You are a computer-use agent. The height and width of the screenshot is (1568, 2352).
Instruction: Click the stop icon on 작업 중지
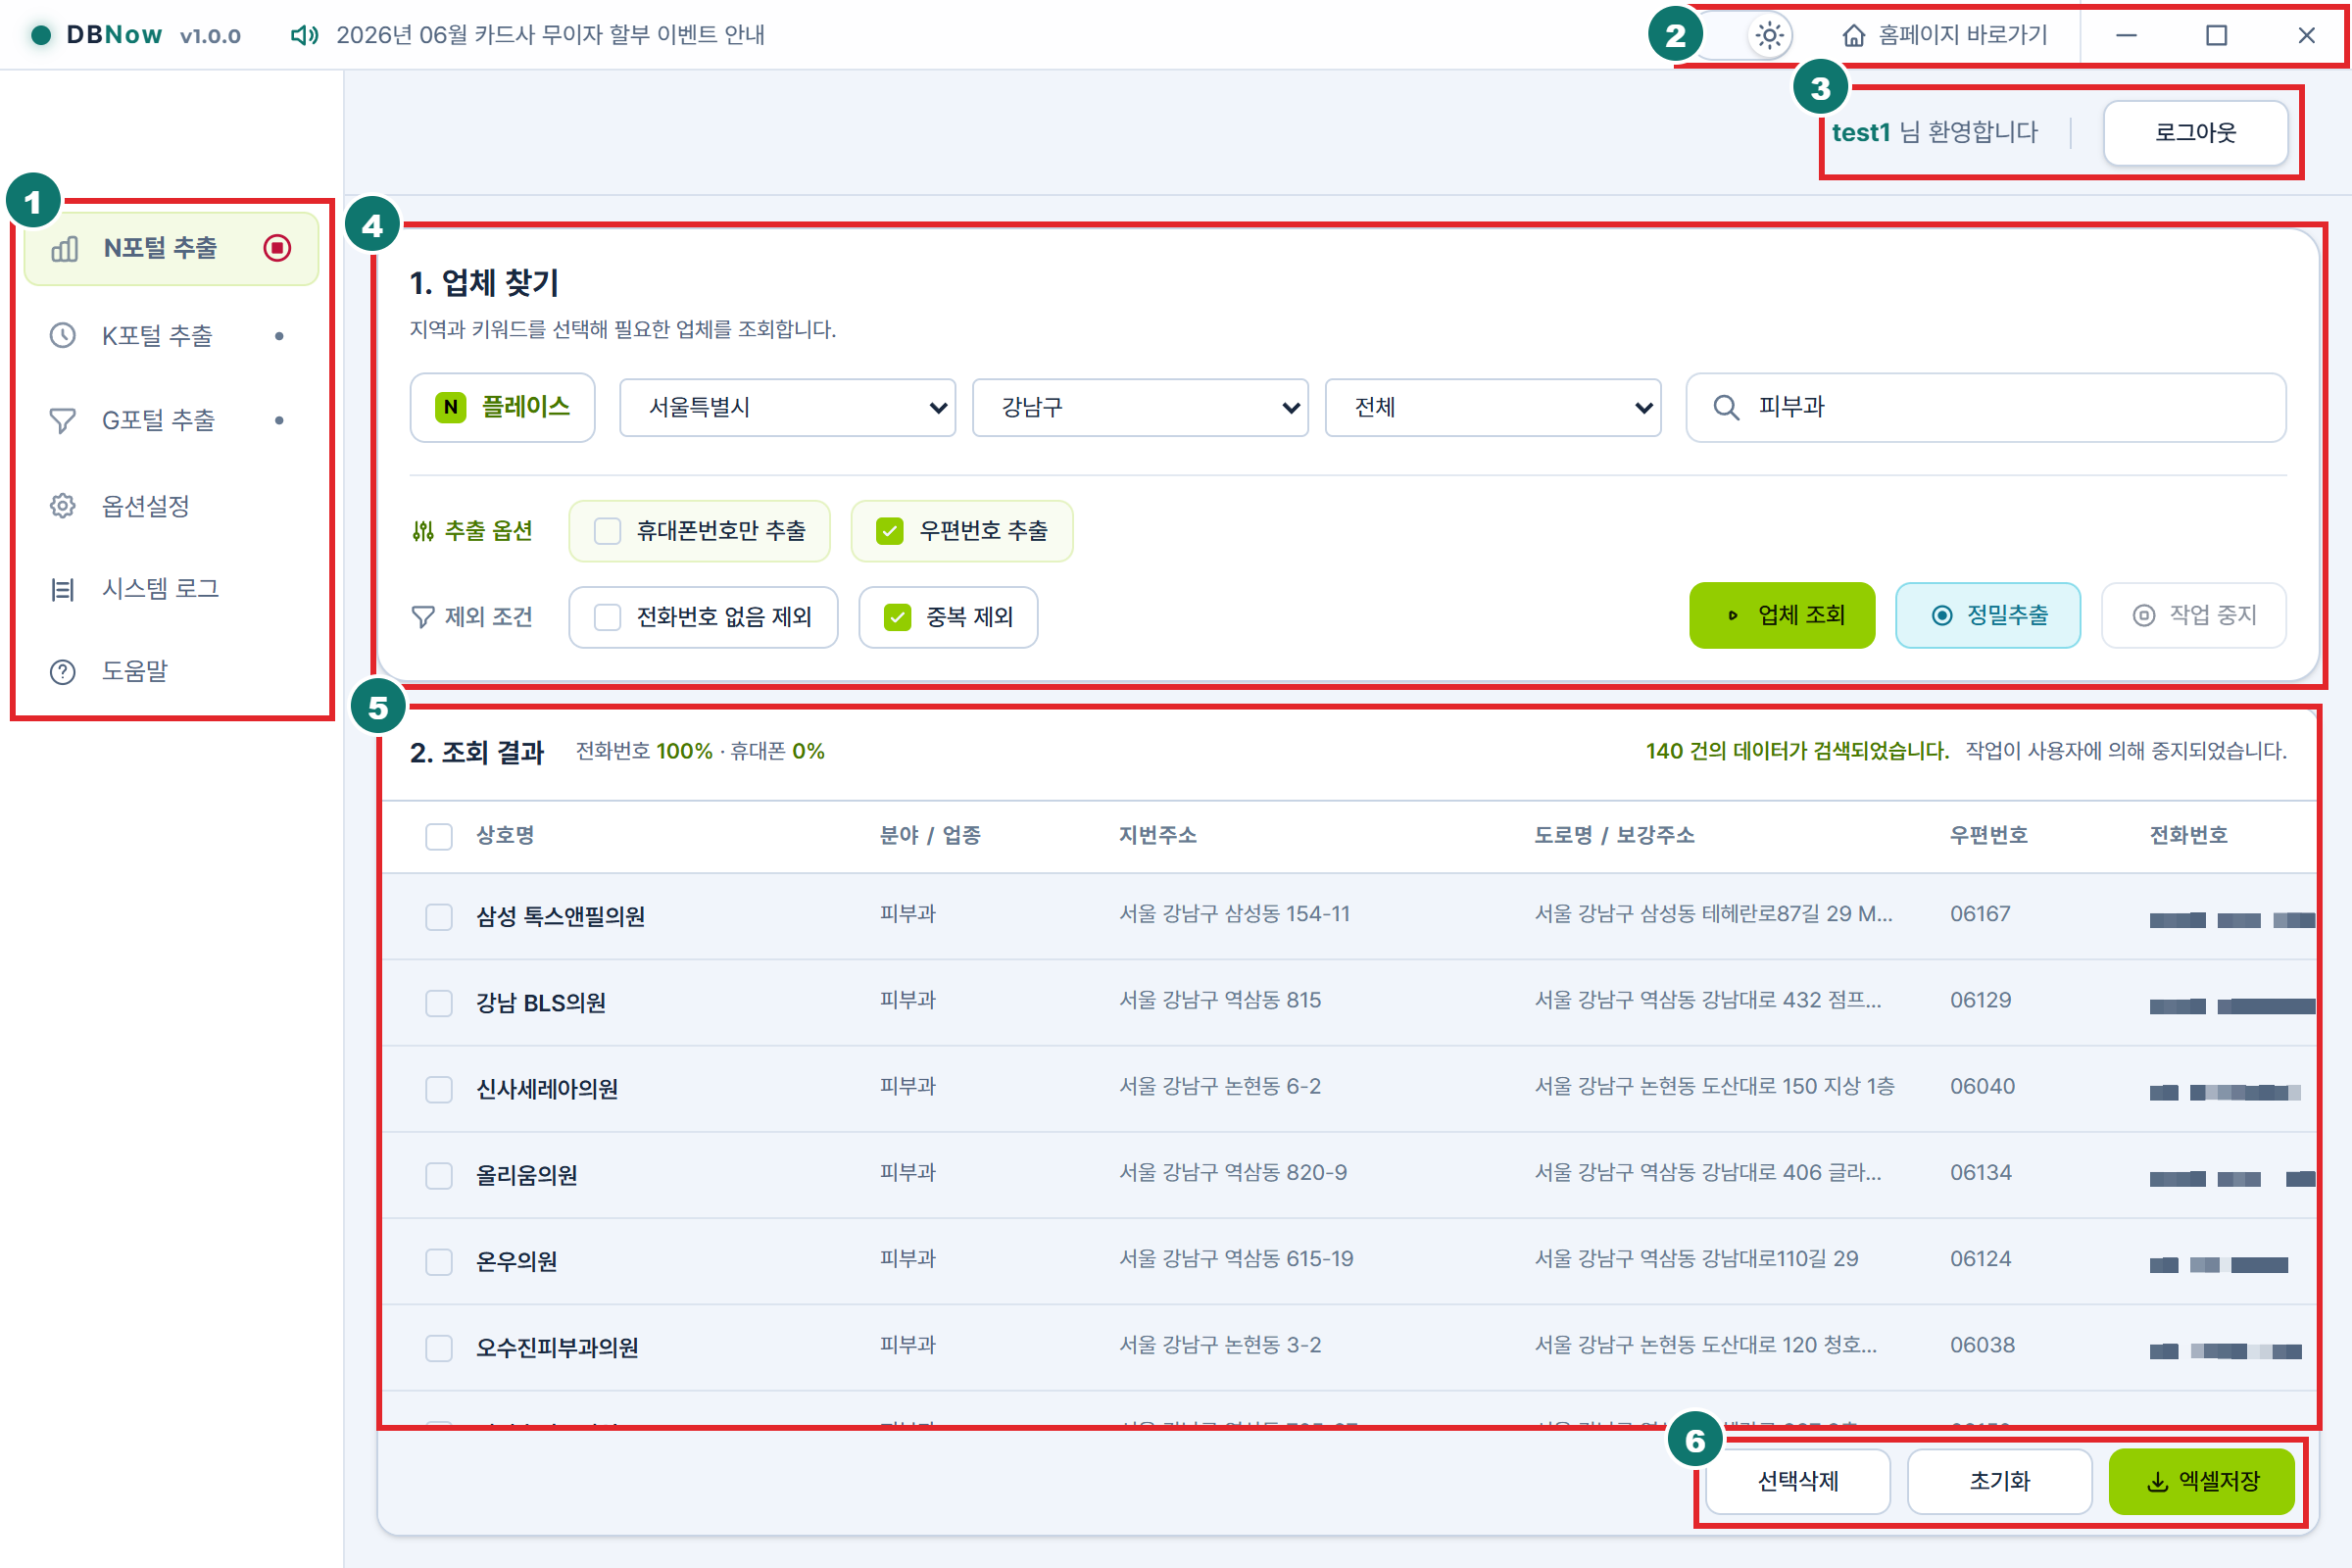point(2143,615)
